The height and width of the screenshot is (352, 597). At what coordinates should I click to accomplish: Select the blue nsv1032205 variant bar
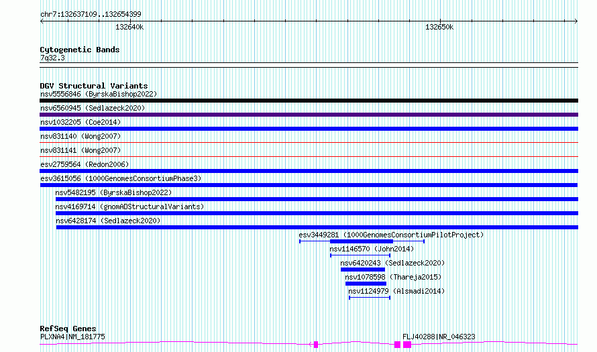[x=309, y=129]
